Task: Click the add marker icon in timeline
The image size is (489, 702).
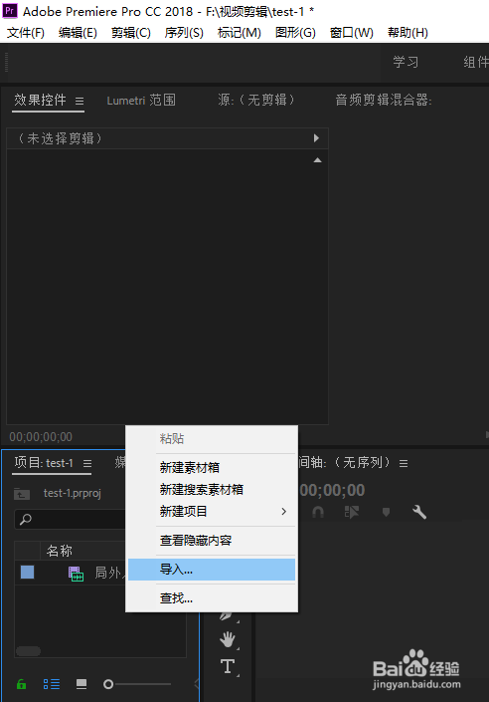Action: (x=386, y=512)
